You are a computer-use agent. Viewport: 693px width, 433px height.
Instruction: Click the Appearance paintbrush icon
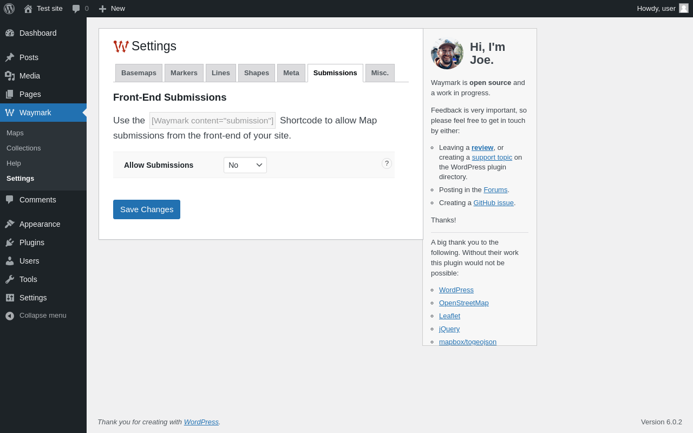click(10, 224)
